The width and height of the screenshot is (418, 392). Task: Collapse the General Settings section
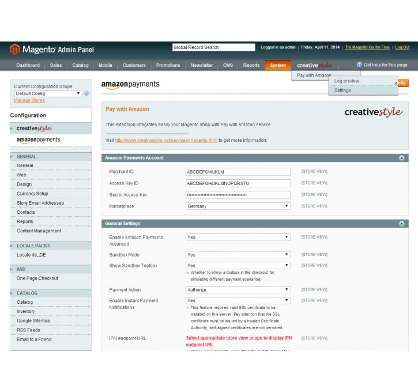(x=401, y=224)
